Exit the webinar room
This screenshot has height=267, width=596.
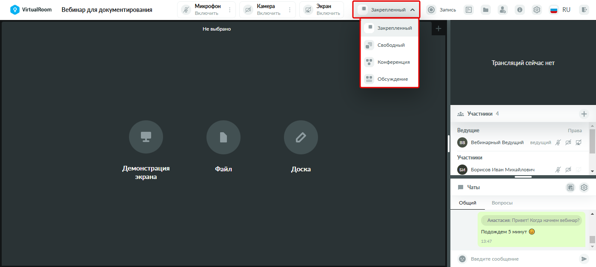pyautogui.click(x=584, y=10)
